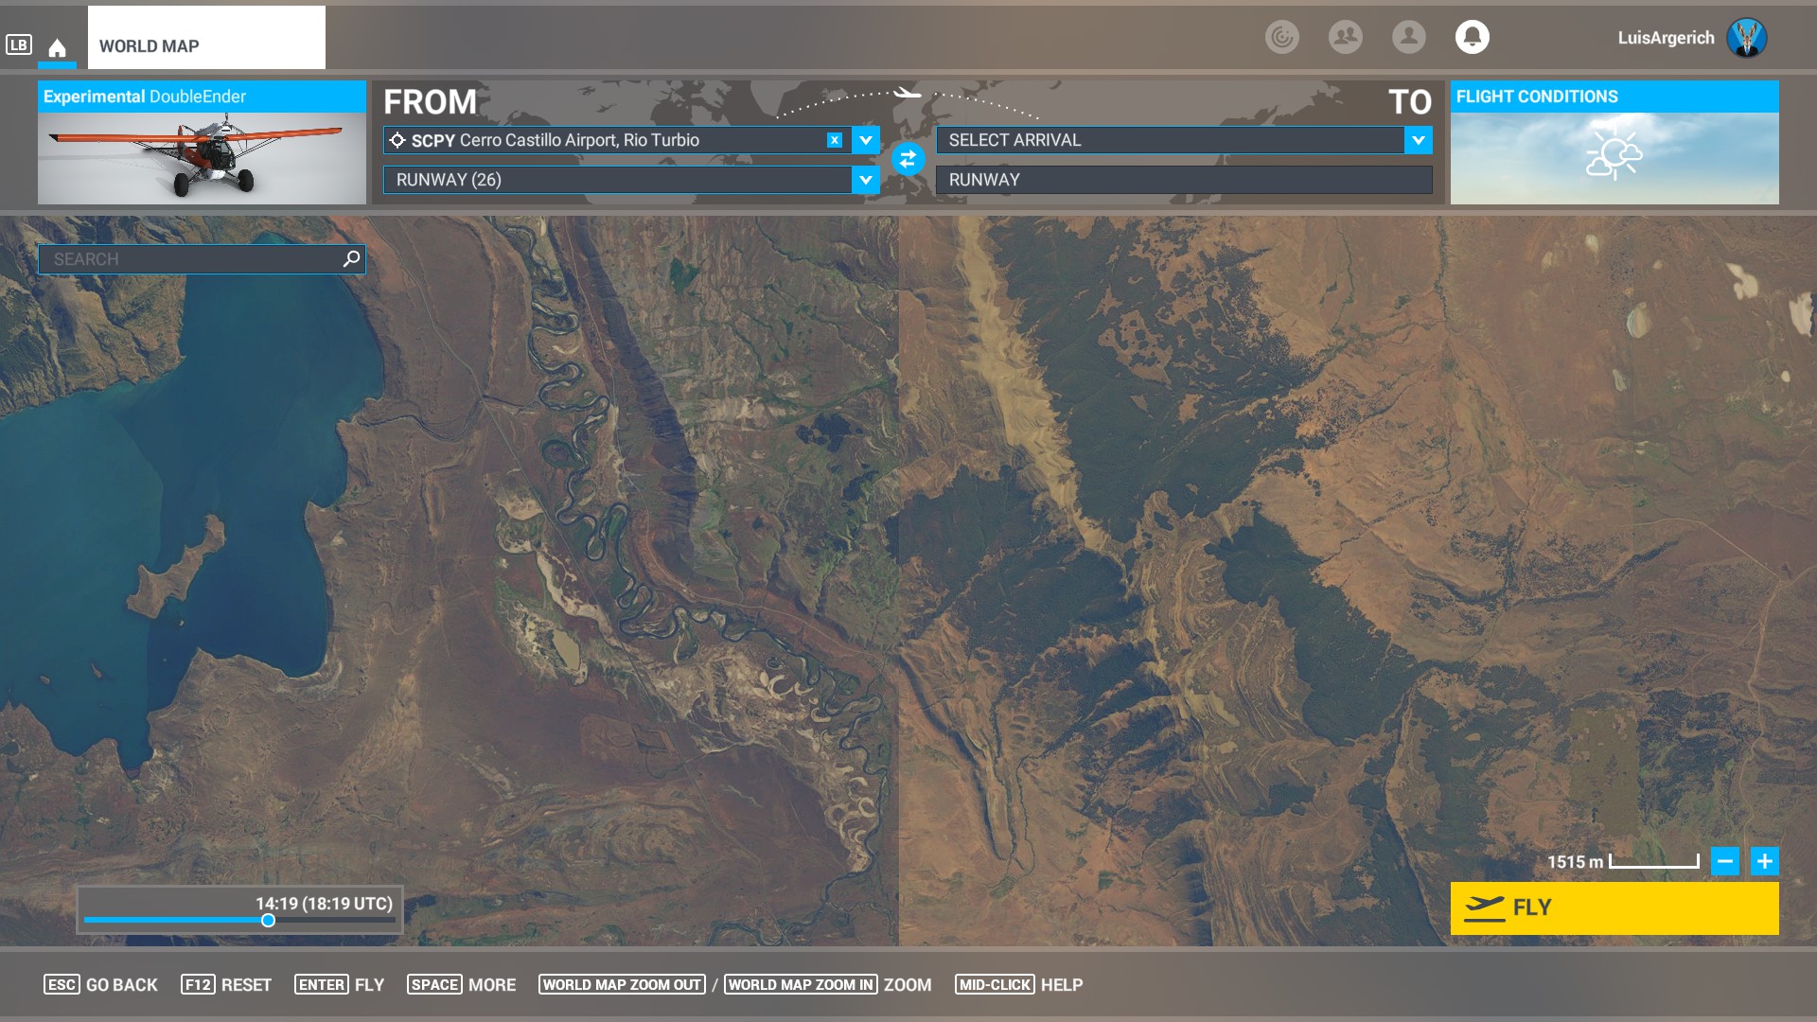The height and width of the screenshot is (1022, 1817).
Task: Open the achievements spiral icon
Action: pyautogui.click(x=1281, y=37)
